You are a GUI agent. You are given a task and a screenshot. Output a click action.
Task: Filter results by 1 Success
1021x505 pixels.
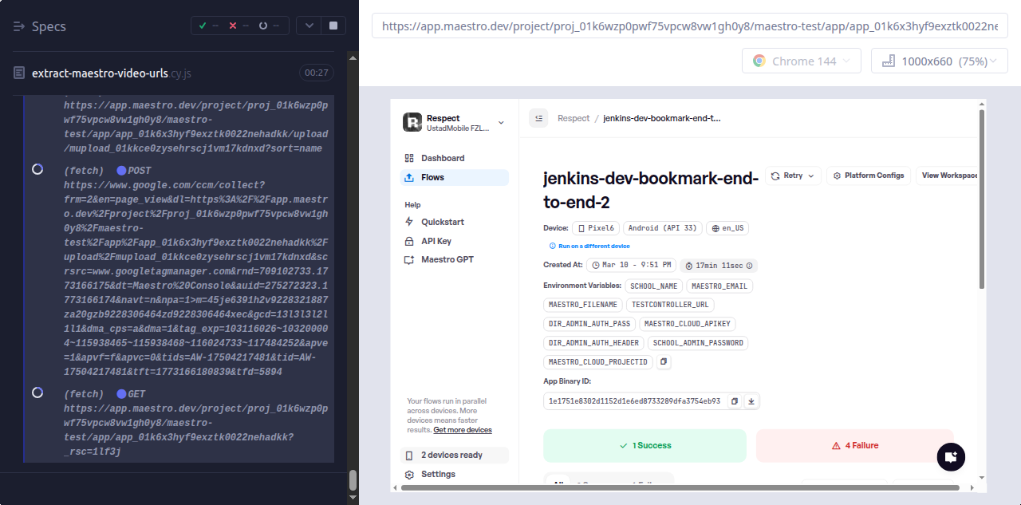tap(645, 445)
